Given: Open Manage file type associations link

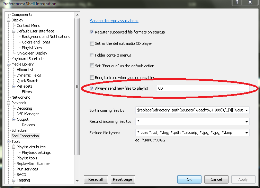Looking at the screenshot, I should pos(114,21).
